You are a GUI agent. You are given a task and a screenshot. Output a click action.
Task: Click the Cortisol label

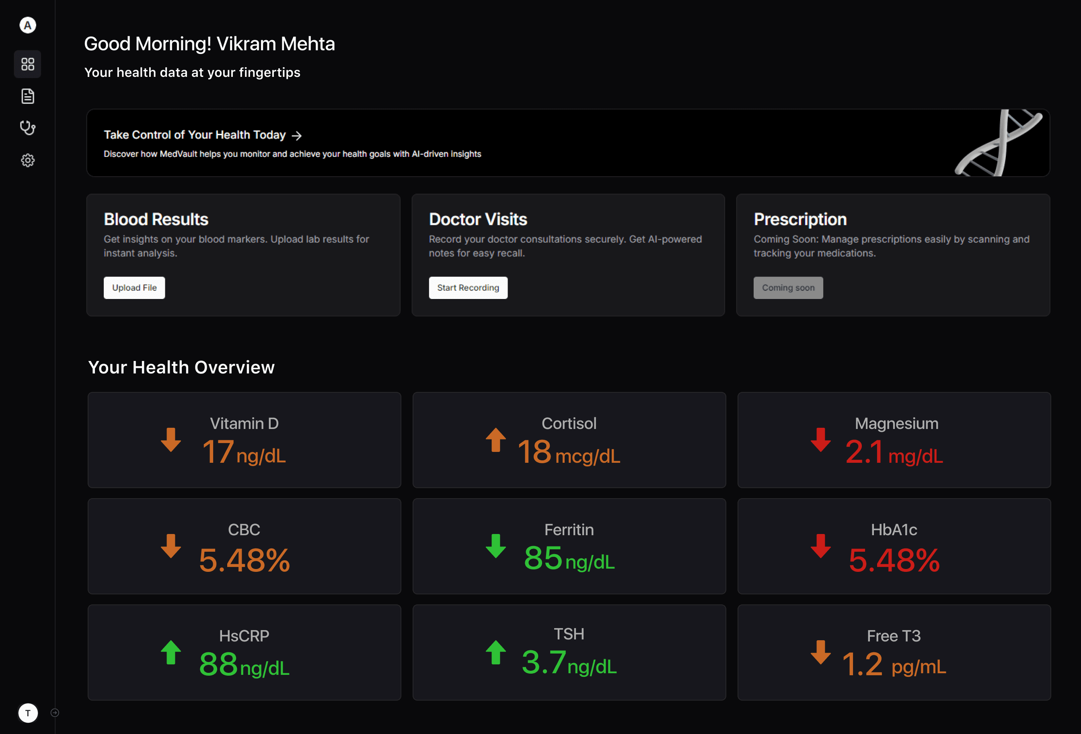[569, 424]
